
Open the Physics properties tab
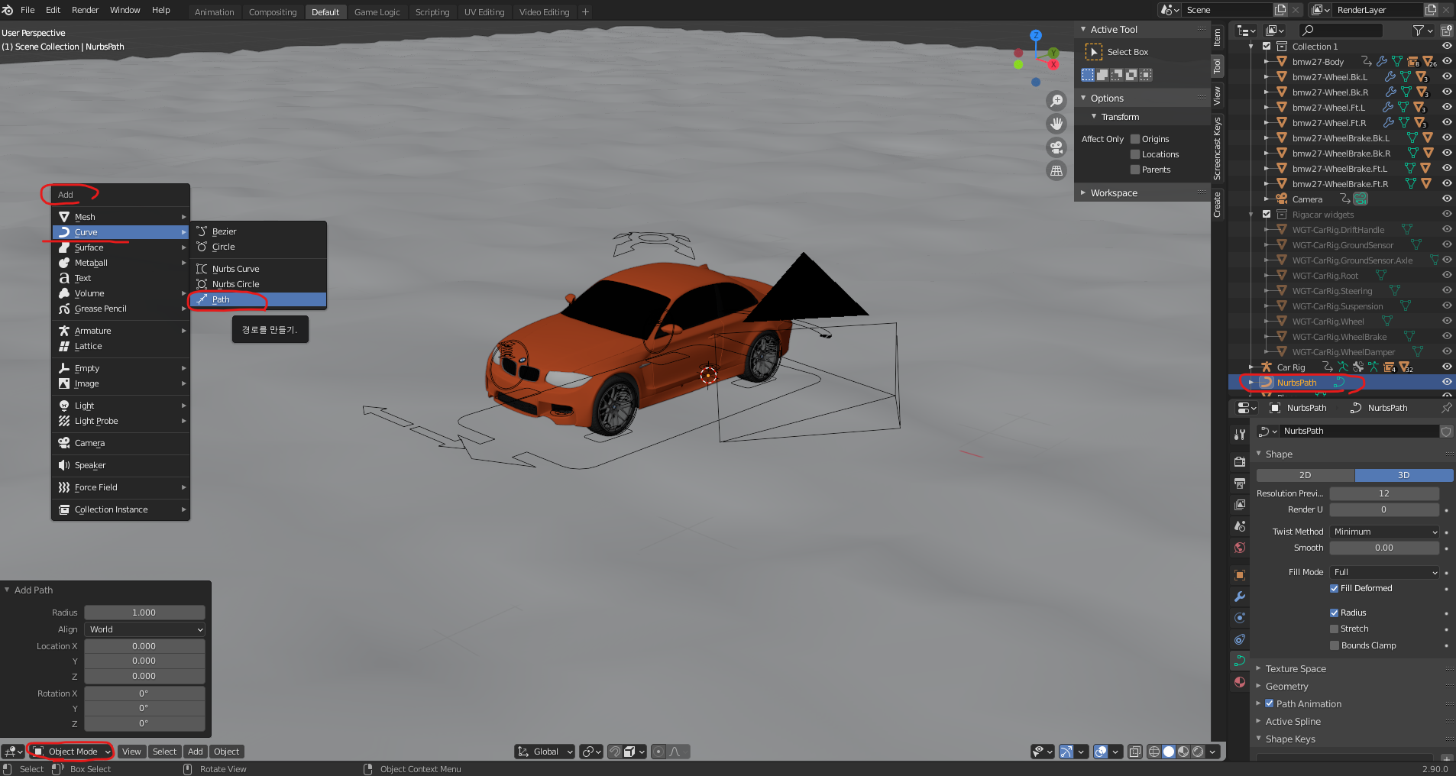[1240, 618]
